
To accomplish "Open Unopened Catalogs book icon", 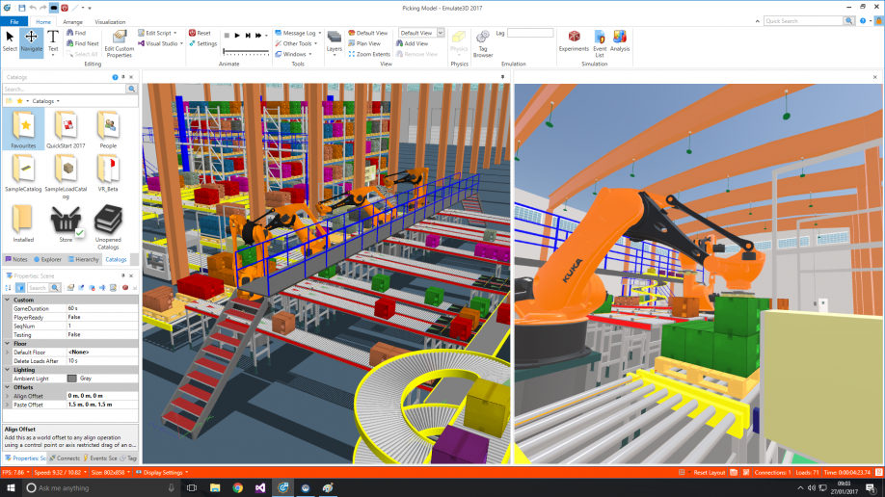I will pos(108,226).
